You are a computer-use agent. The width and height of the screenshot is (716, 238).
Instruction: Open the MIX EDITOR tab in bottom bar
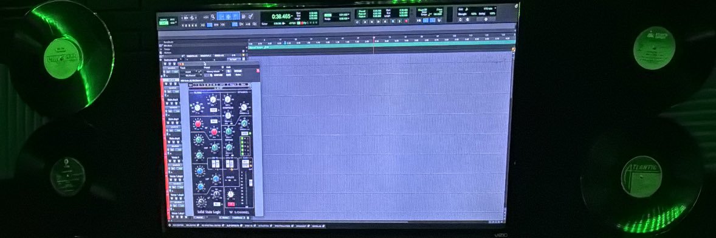point(178,225)
